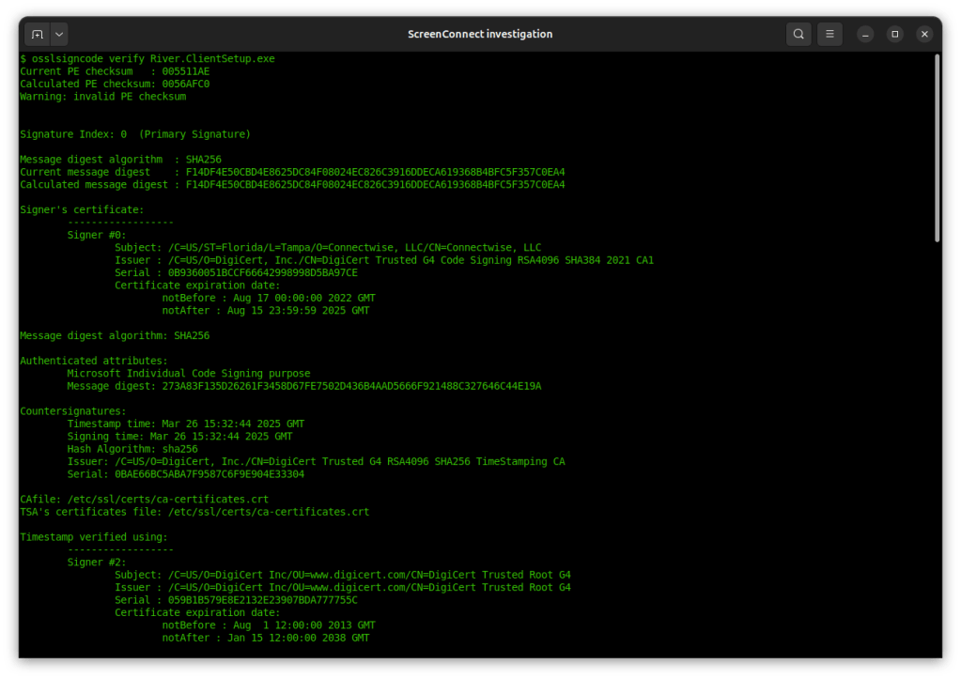Click the Signature Index 0 line

point(135,134)
